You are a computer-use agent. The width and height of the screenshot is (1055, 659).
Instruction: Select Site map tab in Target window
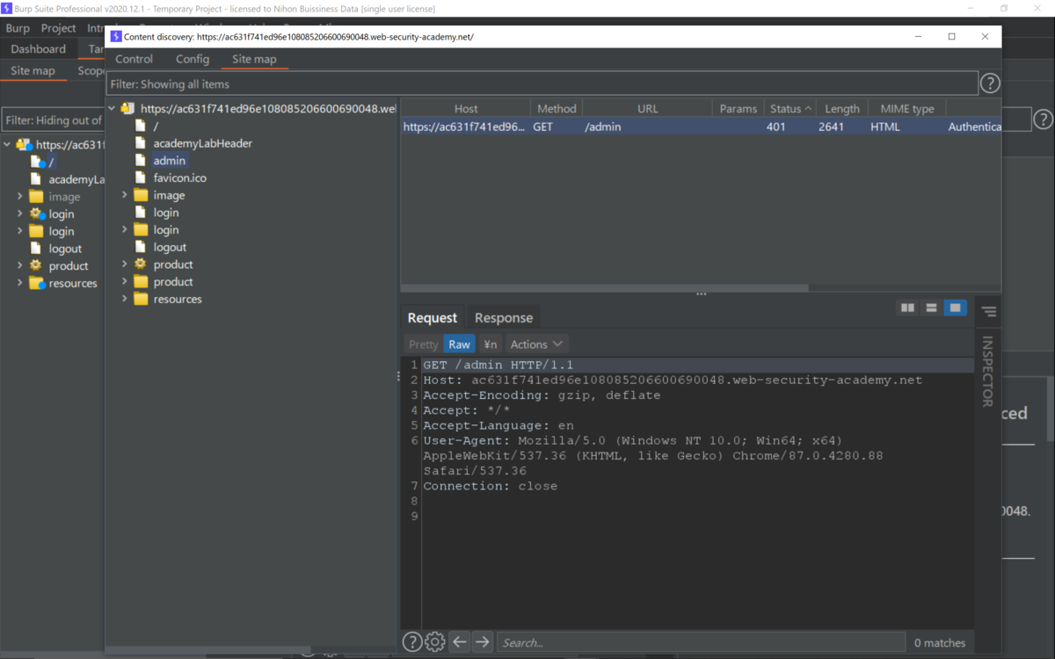[33, 71]
